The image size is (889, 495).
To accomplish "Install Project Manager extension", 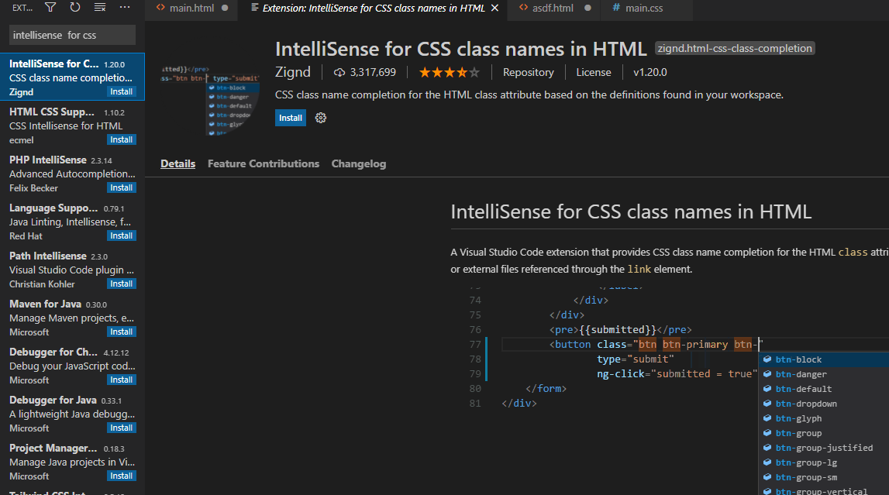I will (122, 476).
